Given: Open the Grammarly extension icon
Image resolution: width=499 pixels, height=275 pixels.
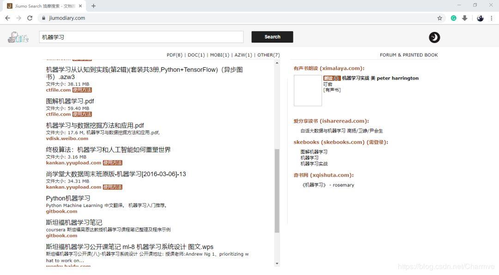Looking at the screenshot, I should pos(453,18).
